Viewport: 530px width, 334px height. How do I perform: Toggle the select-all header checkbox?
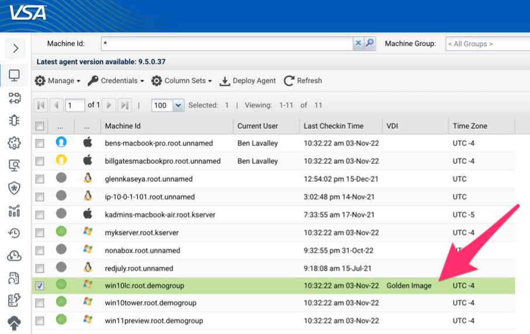click(x=40, y=126)
